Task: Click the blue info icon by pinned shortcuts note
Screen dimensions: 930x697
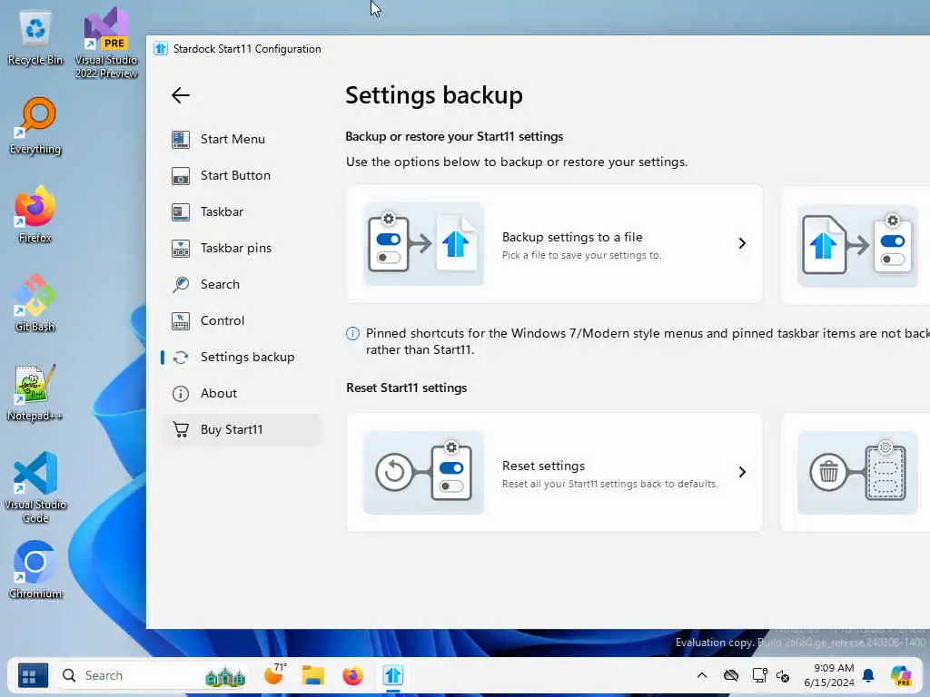Action: pos(352,334)
